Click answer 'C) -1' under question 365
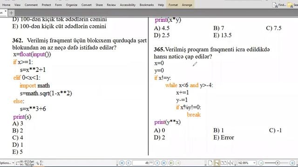Image resolution: width=298 pixels, height=167 pixels. [275, 130]
